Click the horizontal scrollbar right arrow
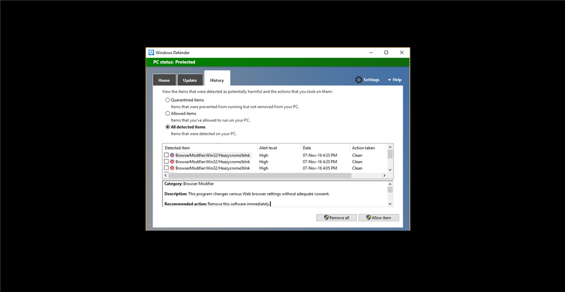565x292 pixels. click(x=384, y=176)
